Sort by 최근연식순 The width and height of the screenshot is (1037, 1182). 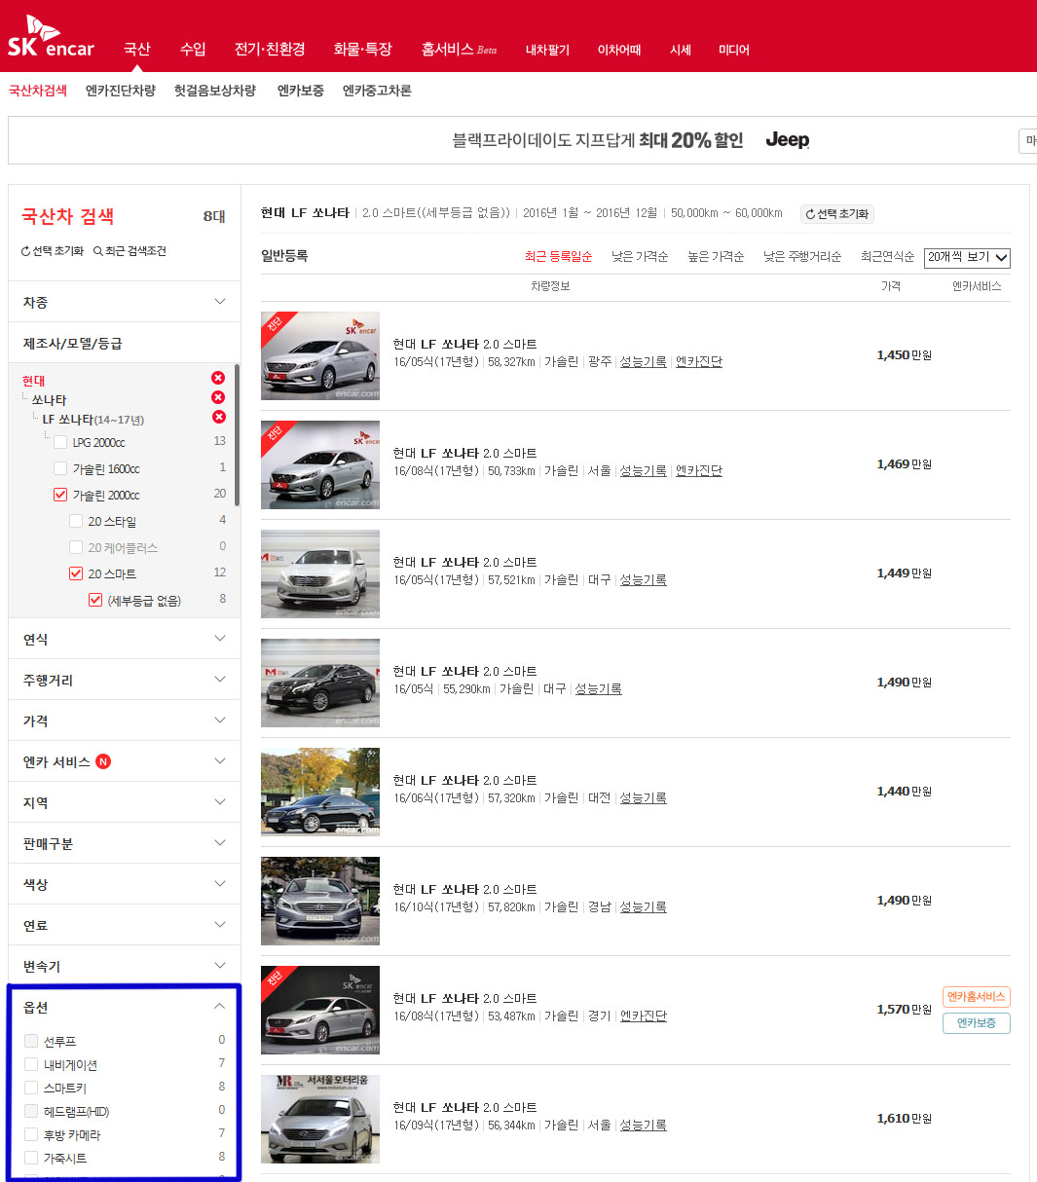coord(887,256)
